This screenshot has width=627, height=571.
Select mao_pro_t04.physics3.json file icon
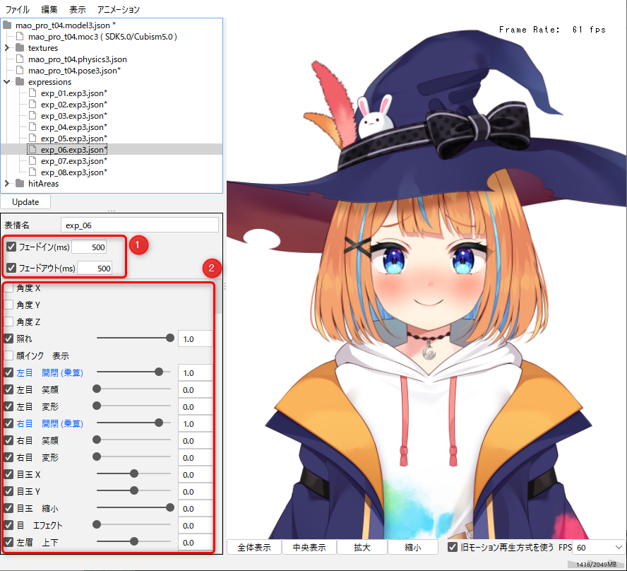20,59
